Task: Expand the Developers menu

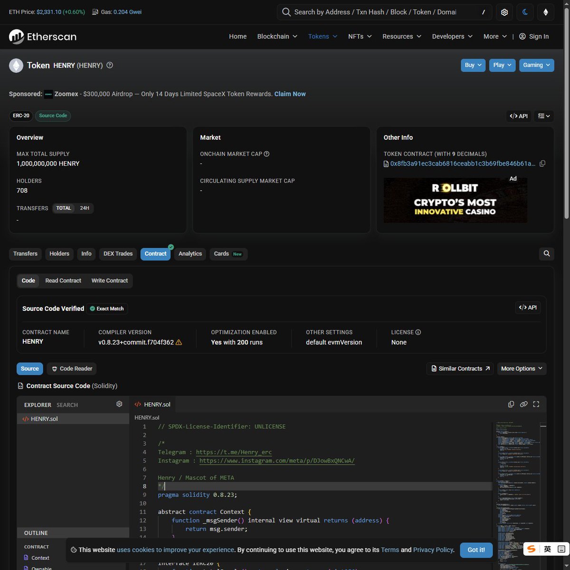Action: (452, 37)
